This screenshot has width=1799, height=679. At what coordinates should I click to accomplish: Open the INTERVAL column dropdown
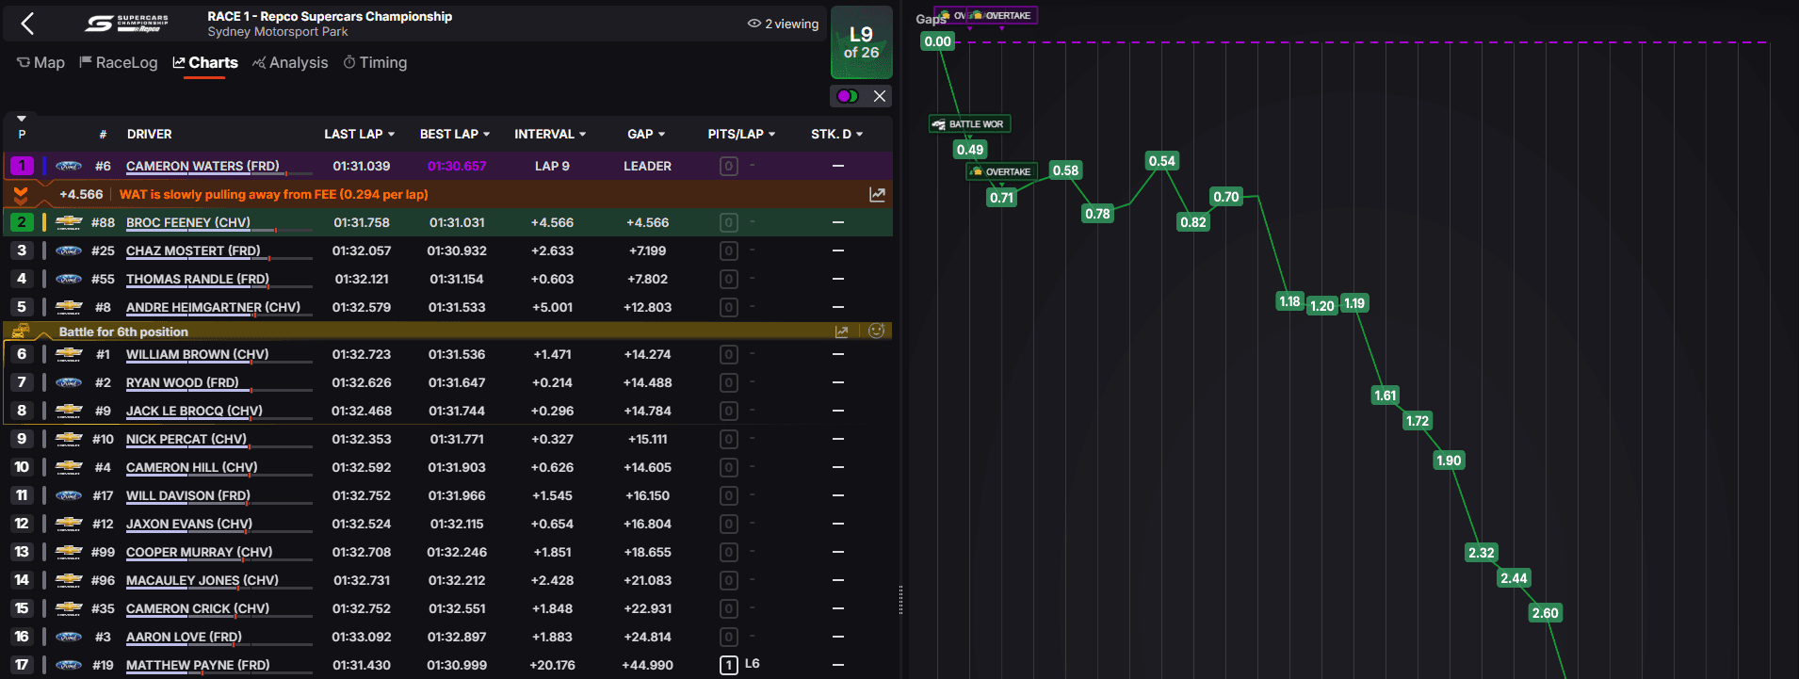point(549,134)
